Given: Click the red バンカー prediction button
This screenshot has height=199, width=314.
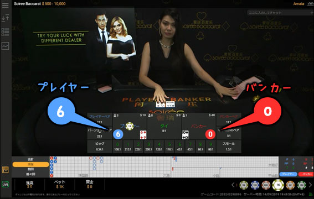Looking at the screenshot, I should pos(306,174).
